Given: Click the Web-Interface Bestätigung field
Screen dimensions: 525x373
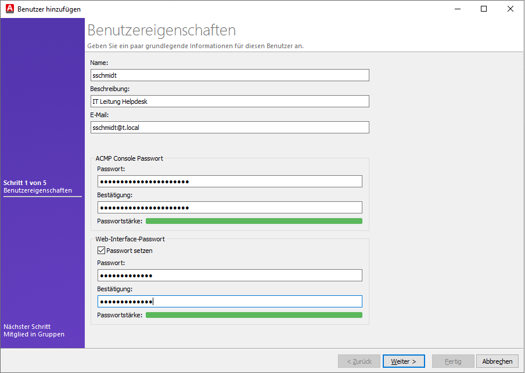Looking at the screenshot, I should [x=230, y=302].
